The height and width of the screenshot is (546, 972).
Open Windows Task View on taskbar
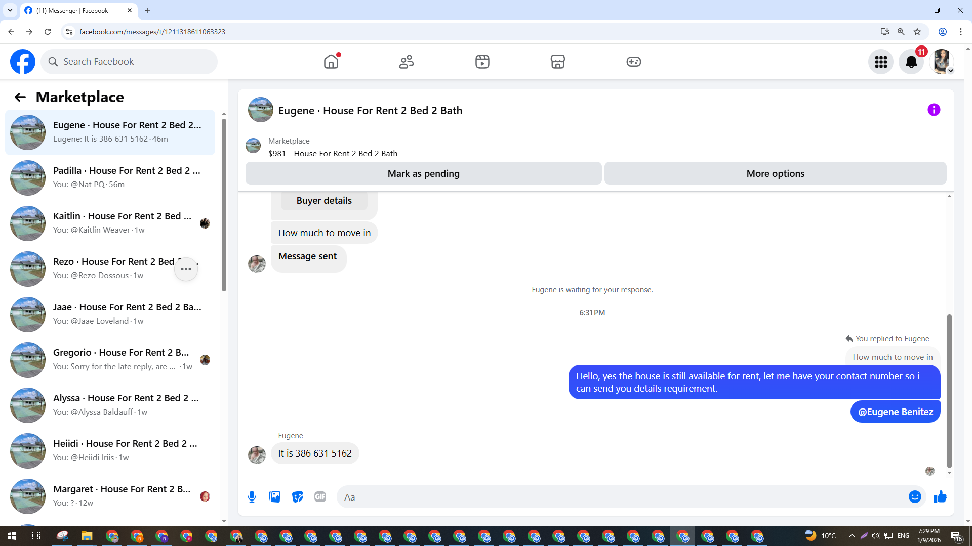[x=36, y=536]
